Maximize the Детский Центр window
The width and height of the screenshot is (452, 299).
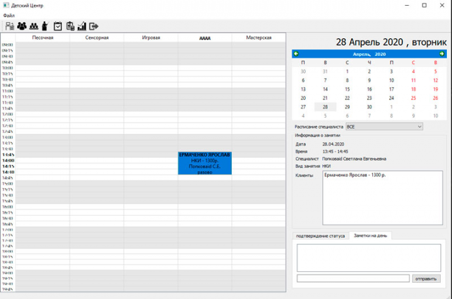424,5
